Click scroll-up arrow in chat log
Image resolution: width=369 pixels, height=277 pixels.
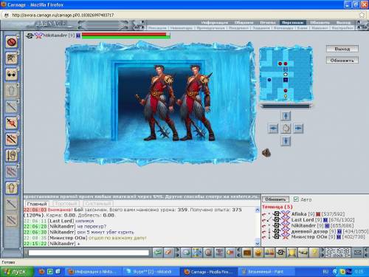pyautogui.click(x=258, y=210)
